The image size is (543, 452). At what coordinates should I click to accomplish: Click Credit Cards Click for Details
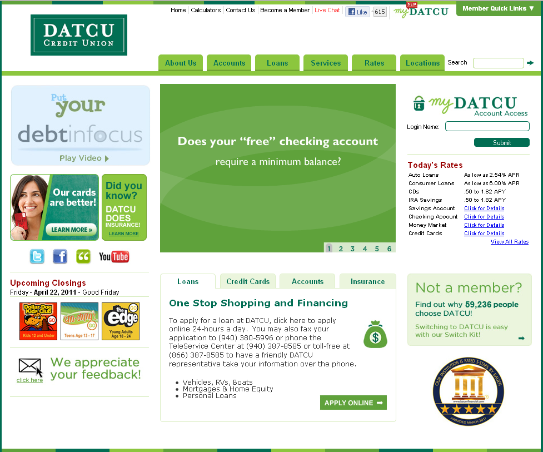click(x=484, y=233)
